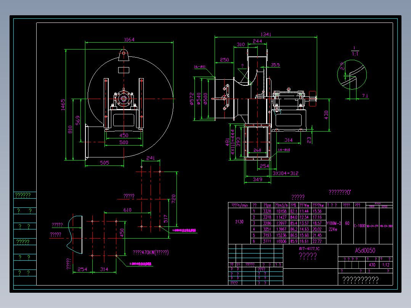Viewport: 411px width, 308px height.
Task: Select the 1:1 detail scale label
Action: point(355,54)
